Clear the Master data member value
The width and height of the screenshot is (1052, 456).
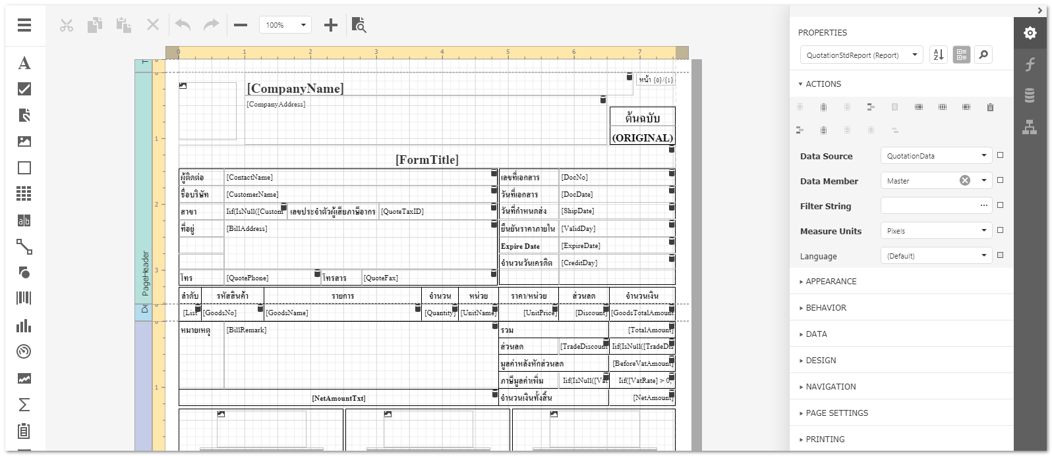(965, 180)
